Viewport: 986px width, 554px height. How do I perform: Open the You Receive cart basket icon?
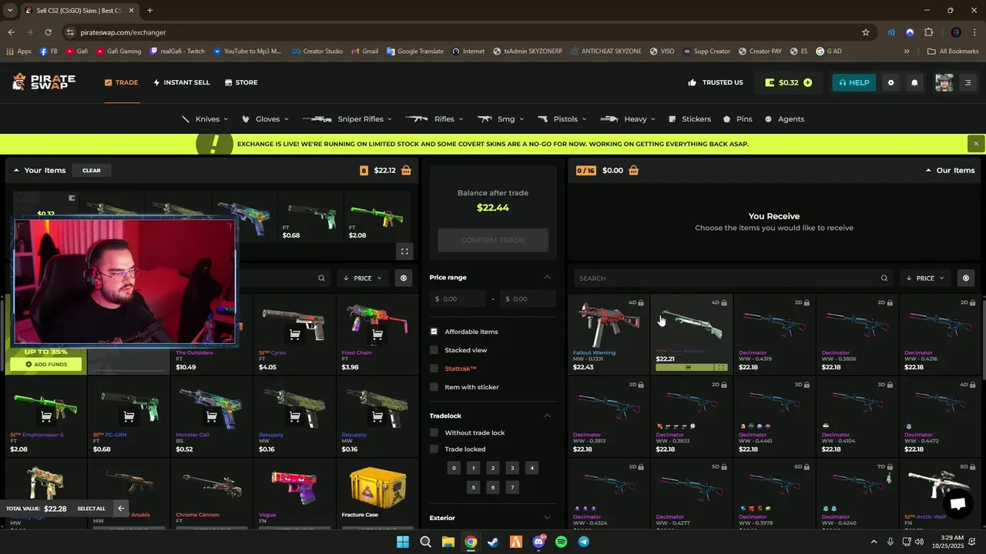click(x=633, y=170)
